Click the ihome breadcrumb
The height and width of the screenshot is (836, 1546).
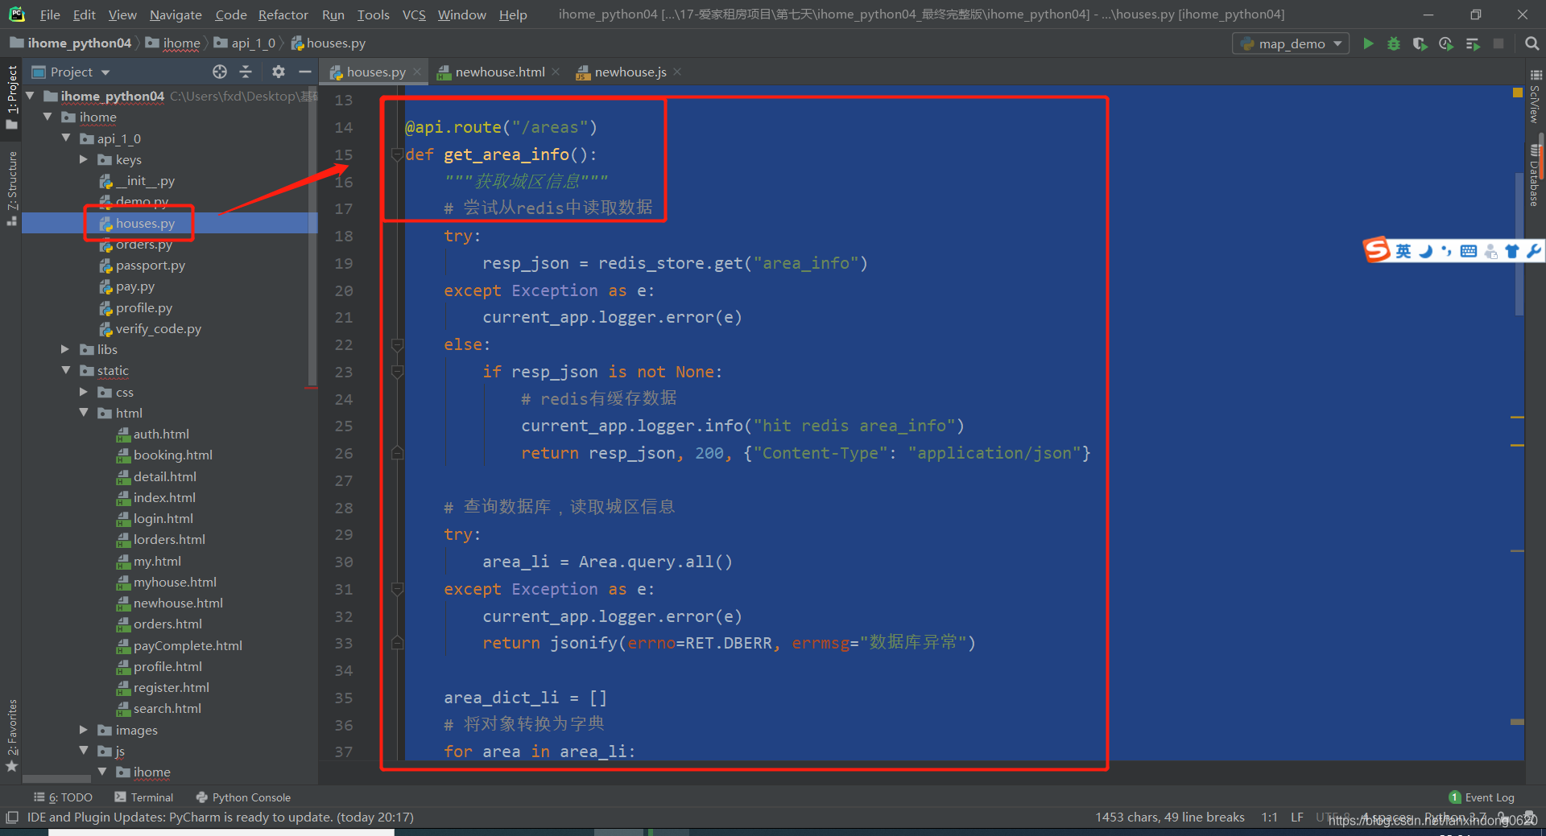(x=173, y=43)
